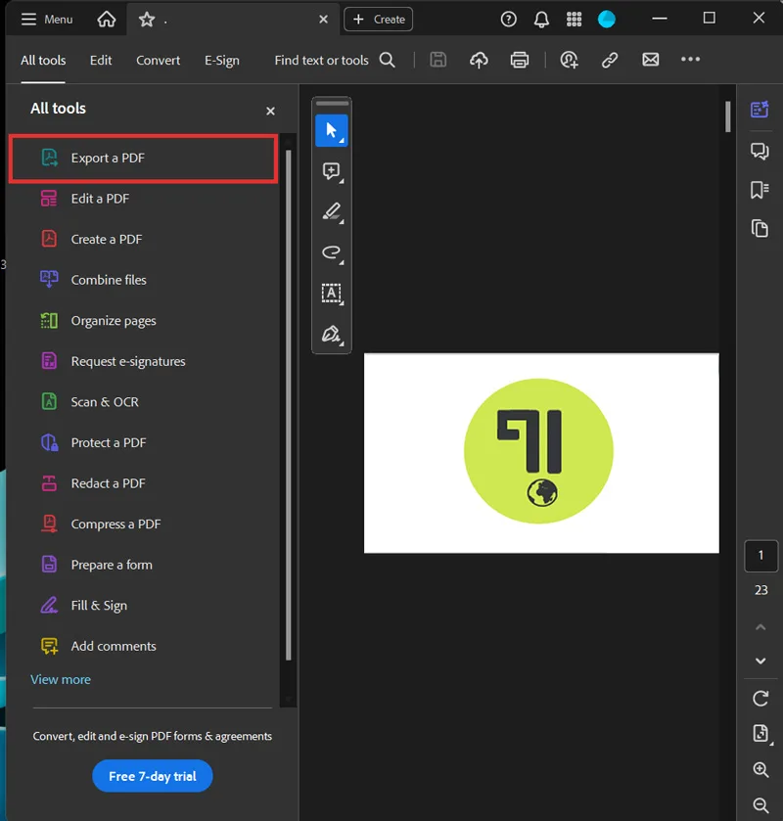Copy share link icon
This screenshot has height=821, width=783.
pos(609,60)
